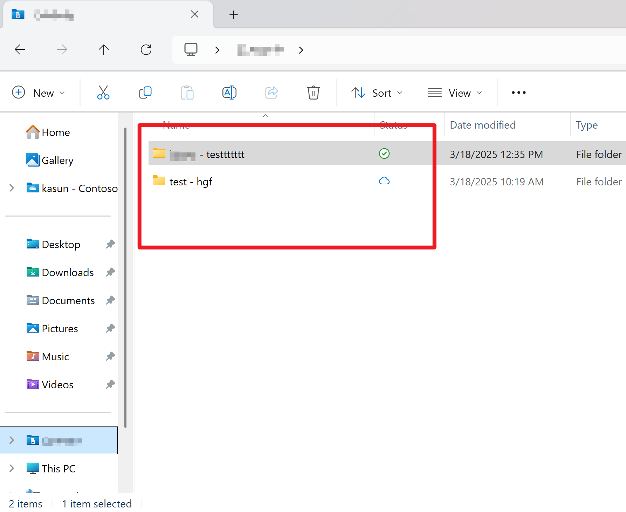Open the View dropdown menu
Viewport: 626px width, 512px height.
coord(455,93)
